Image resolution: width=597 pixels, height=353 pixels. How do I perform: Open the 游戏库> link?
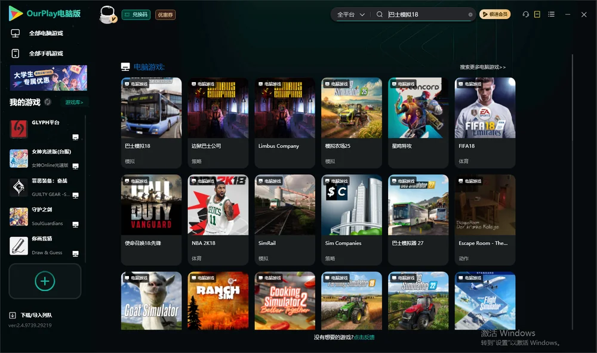tap(74, 103)
